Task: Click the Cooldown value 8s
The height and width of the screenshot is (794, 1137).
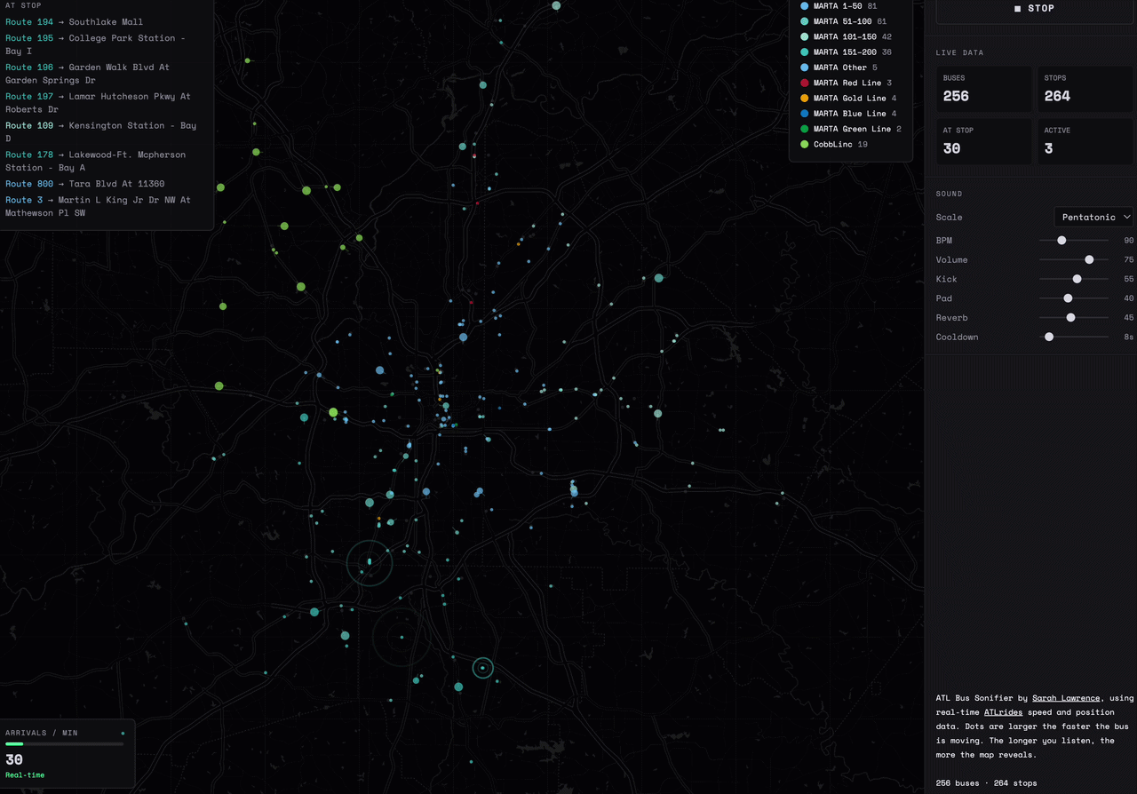Action: pos(1129,337)
